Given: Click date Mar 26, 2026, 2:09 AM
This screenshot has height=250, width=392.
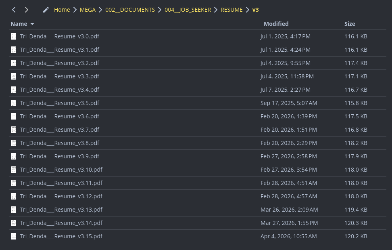Looking at the screenshot, I should (x=289, y=210).
